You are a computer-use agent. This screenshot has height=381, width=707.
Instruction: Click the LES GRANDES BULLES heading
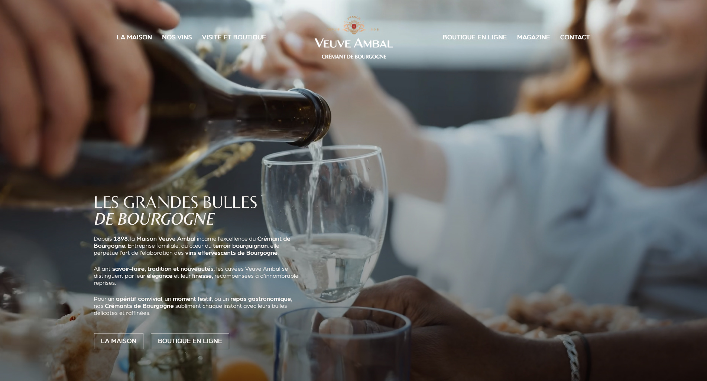pos(175,202)
